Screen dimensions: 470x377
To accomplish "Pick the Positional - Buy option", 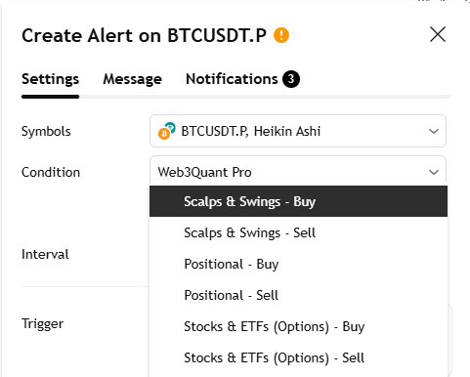I will [298, 264].
